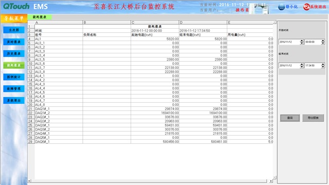This screenshot has height=185, width=329.
Task: Click the vertical scrollbar down arrow
Action: coord(275,177)
